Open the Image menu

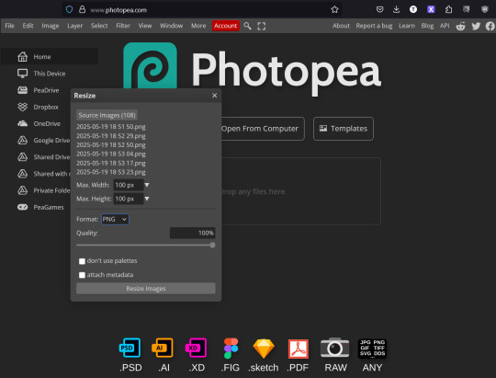pyautogui.click(x=51, y=26)
